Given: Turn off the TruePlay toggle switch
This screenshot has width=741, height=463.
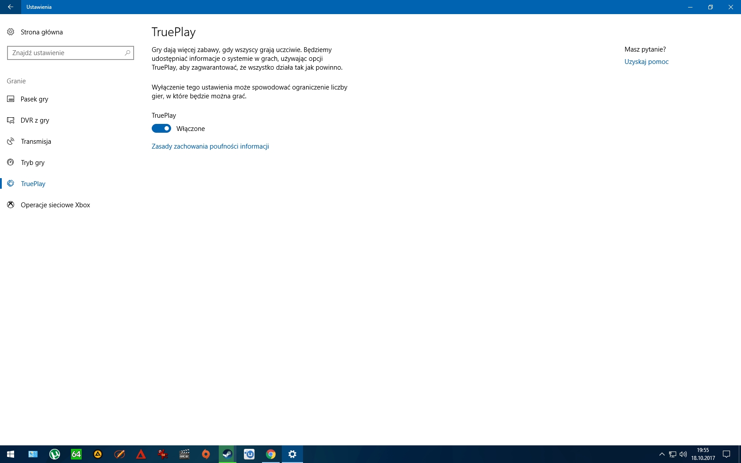Looking at the screenshot, I should click(161, 128).
